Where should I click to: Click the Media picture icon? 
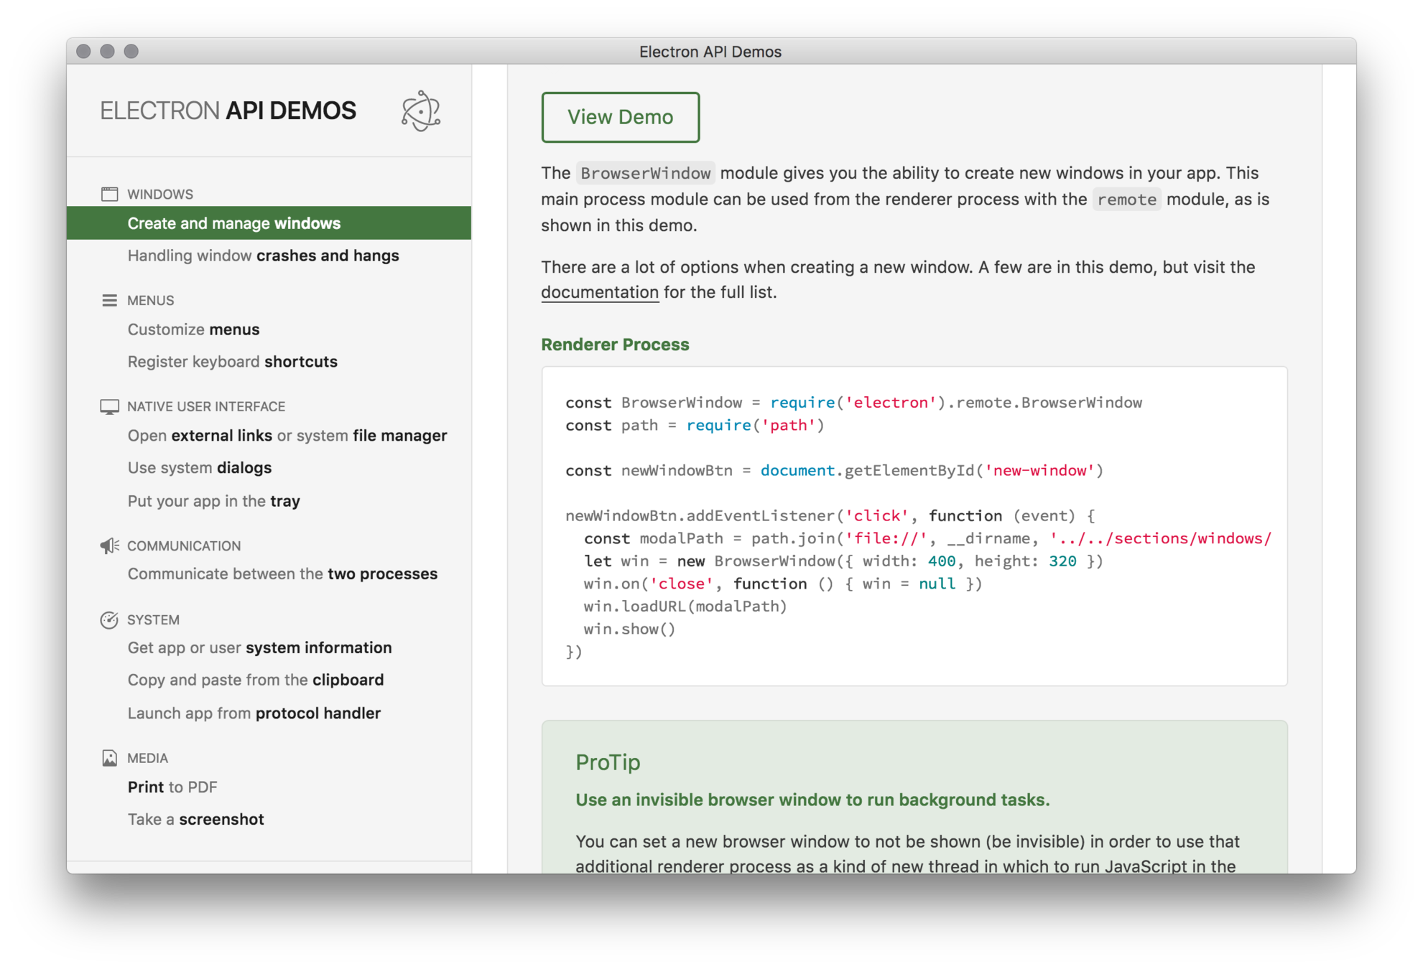click(109, 758)
